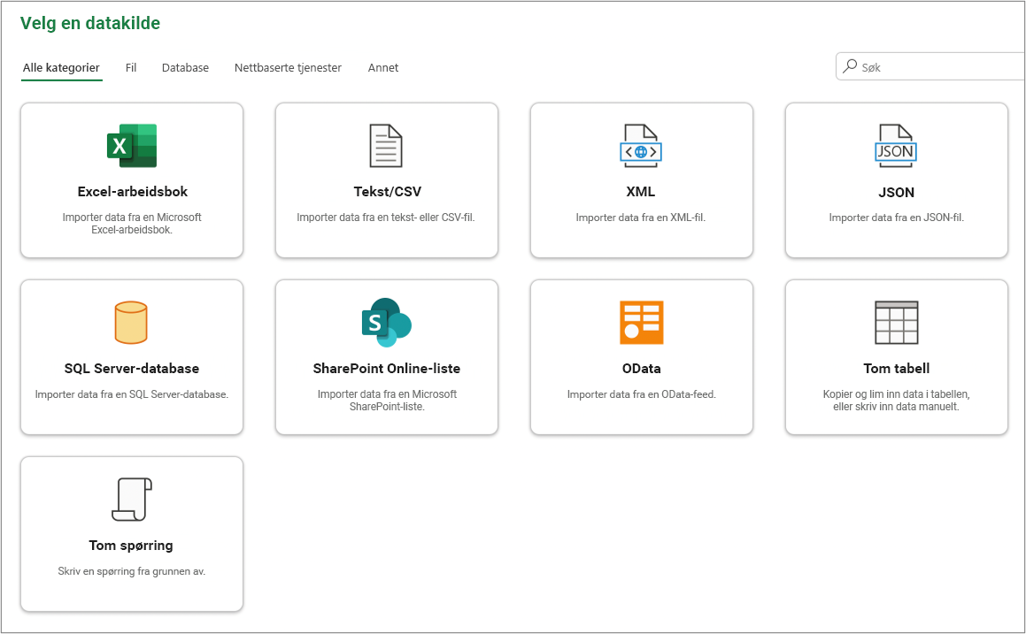Image resolution: width=1026 pixels, height=634 pixels.
Task: Click 'Importer data fra en XML-fil.' text
Action: (x=641, y=218)
